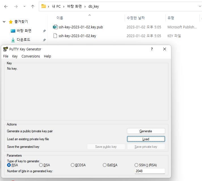Select 바탕 화면 breadcrumb in address bar
The width and height of the screenshot is (202, 181).
(75, 6)
